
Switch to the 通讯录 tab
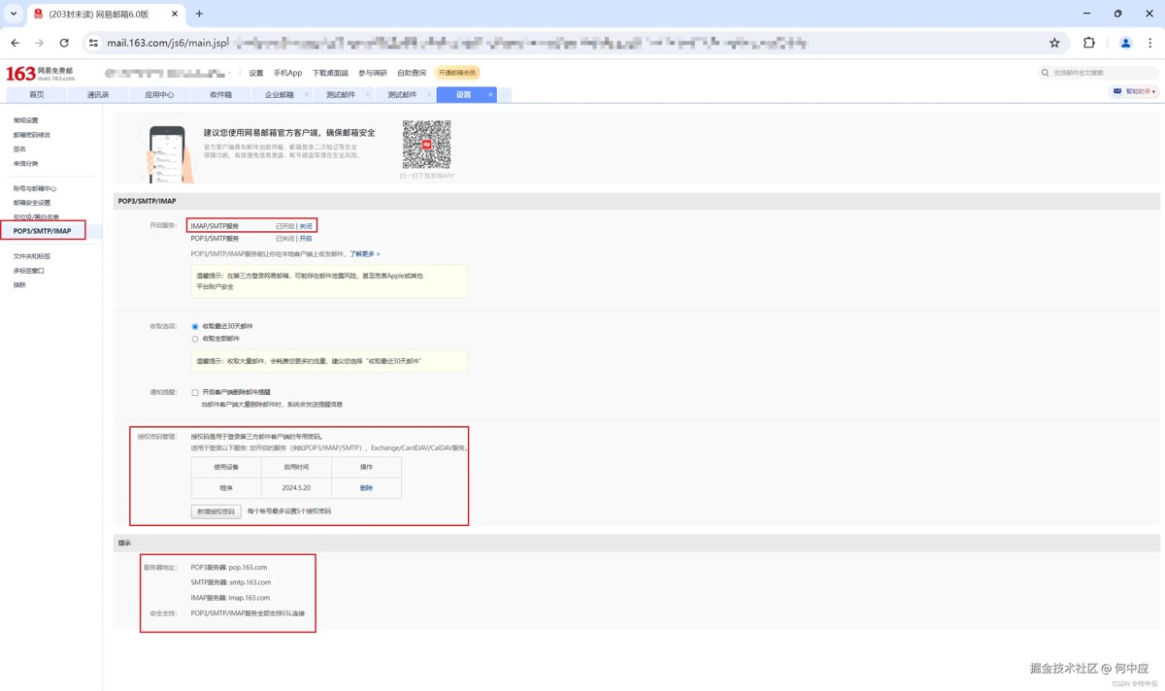coord(98,95)
